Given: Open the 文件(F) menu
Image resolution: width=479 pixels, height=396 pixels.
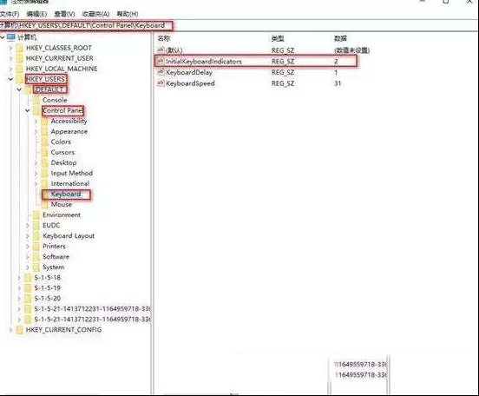Looking at the screenshot, I should (x=10, y=14).
